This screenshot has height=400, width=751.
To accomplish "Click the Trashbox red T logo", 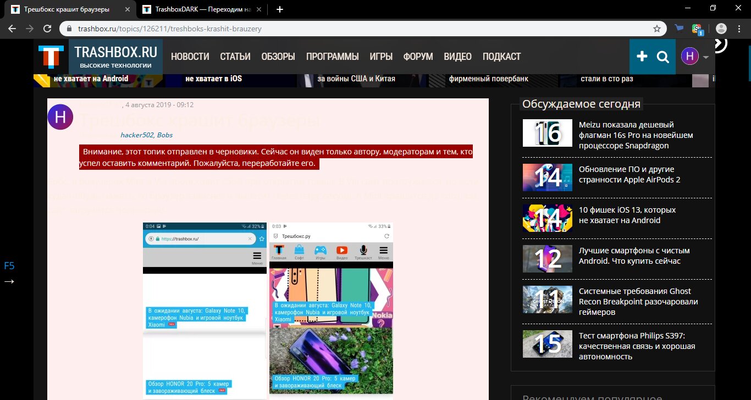I will [51, 57].
